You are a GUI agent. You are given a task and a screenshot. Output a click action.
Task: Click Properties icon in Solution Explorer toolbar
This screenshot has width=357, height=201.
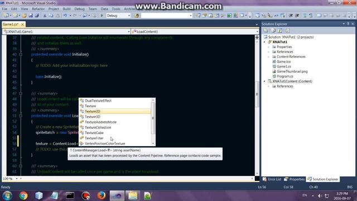266,31
